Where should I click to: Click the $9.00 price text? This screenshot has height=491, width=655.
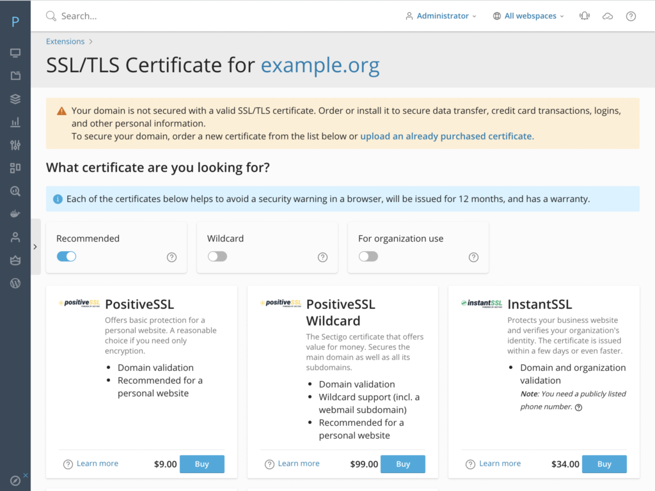click(x=166, y=464)
